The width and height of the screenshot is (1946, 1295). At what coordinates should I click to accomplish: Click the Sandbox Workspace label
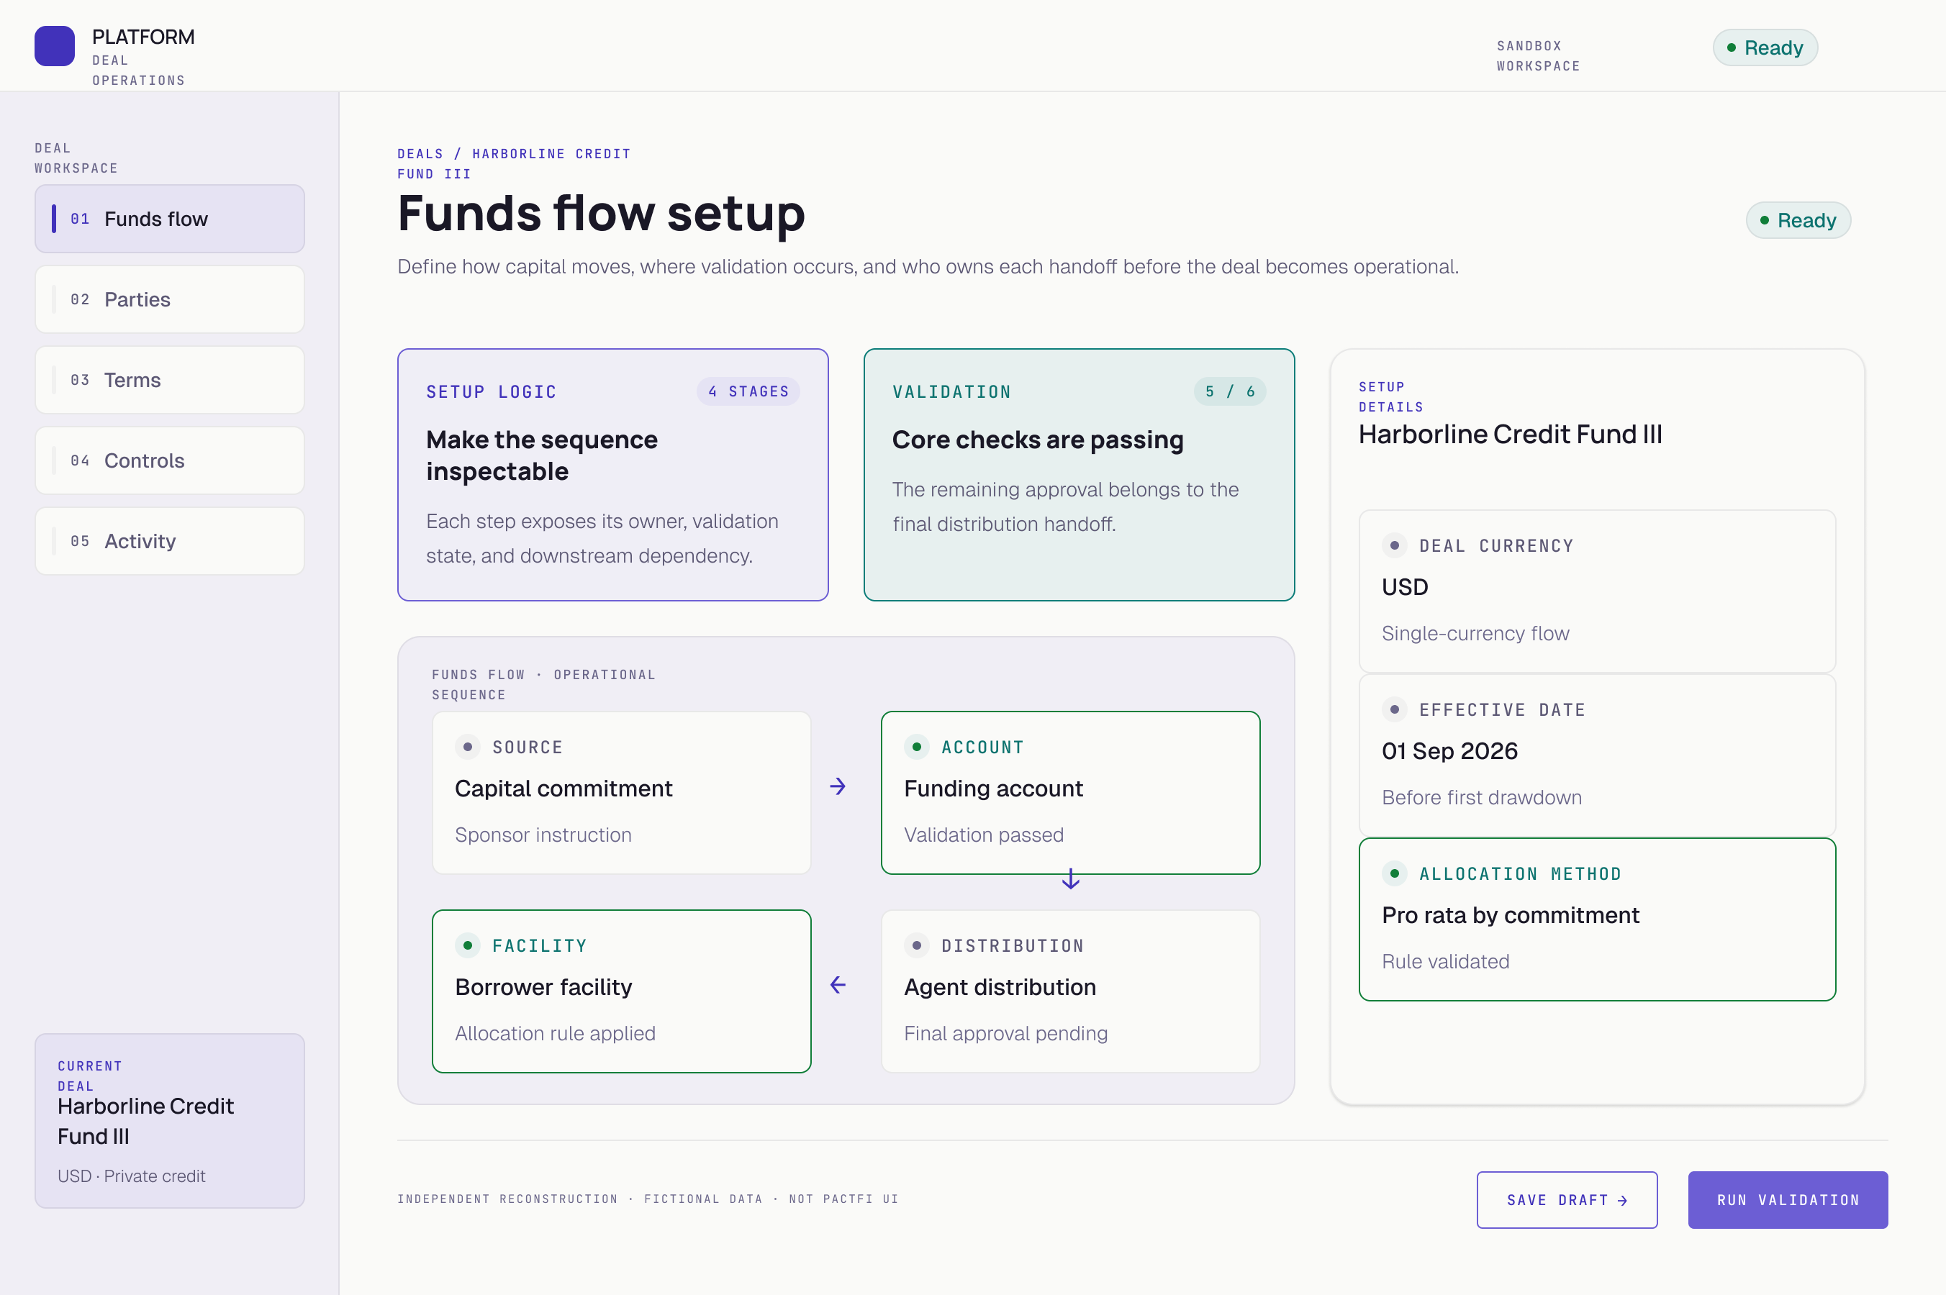point(1538,56)
